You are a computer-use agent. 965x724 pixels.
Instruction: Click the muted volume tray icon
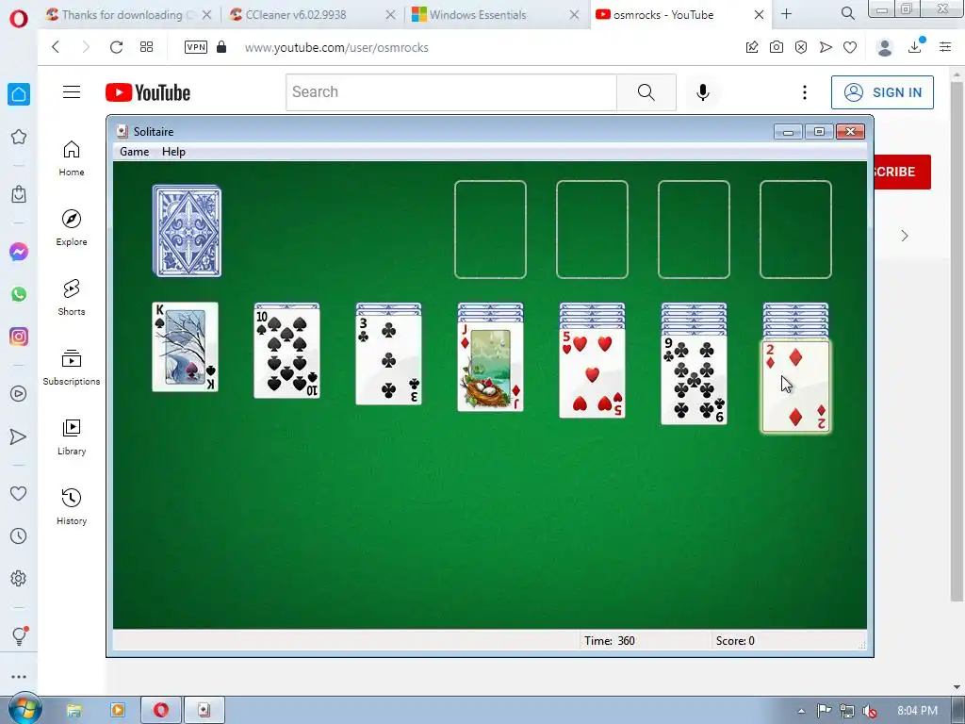(870, 711)
